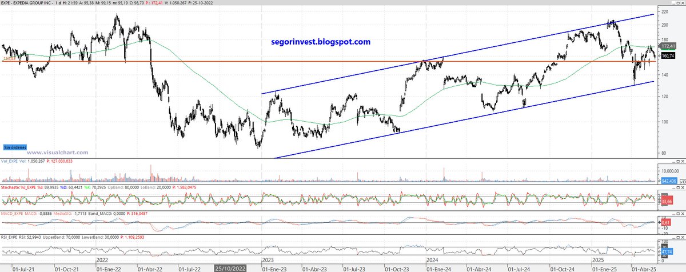Image resolution: width=686 pixels, height=272 pixels.
Task: Click the 120 level on the price axis
Action: click(665, 96)
